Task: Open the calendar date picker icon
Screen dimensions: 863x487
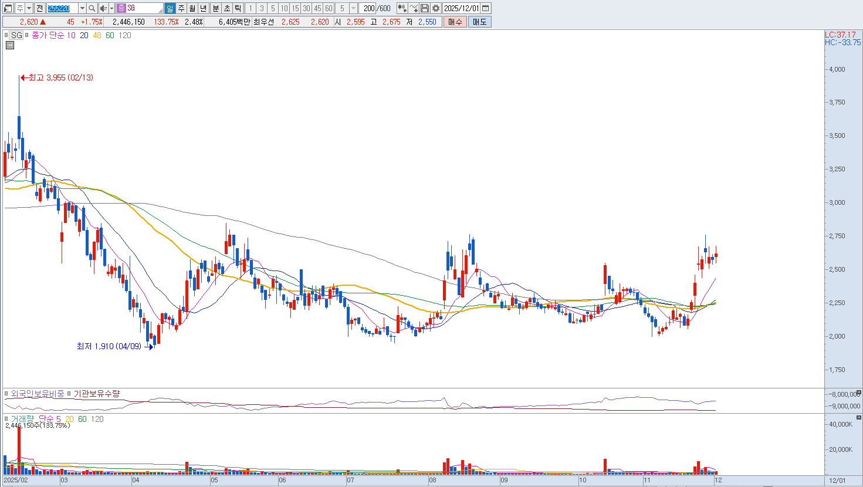Action: pos(486,8)
